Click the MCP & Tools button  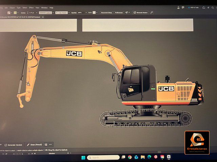click(x=193, y=7)
